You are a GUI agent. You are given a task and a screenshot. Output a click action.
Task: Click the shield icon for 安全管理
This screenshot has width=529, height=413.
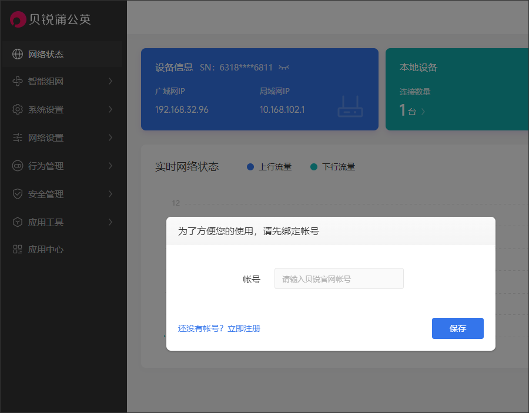[18, 194]
